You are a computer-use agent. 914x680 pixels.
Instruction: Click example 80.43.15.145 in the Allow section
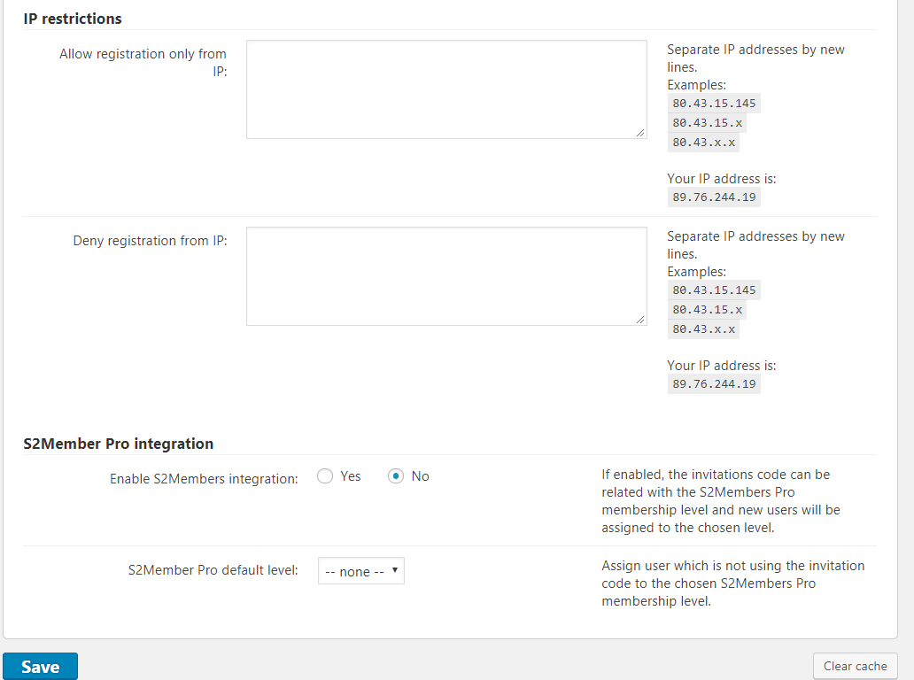[x=714, y=104]
